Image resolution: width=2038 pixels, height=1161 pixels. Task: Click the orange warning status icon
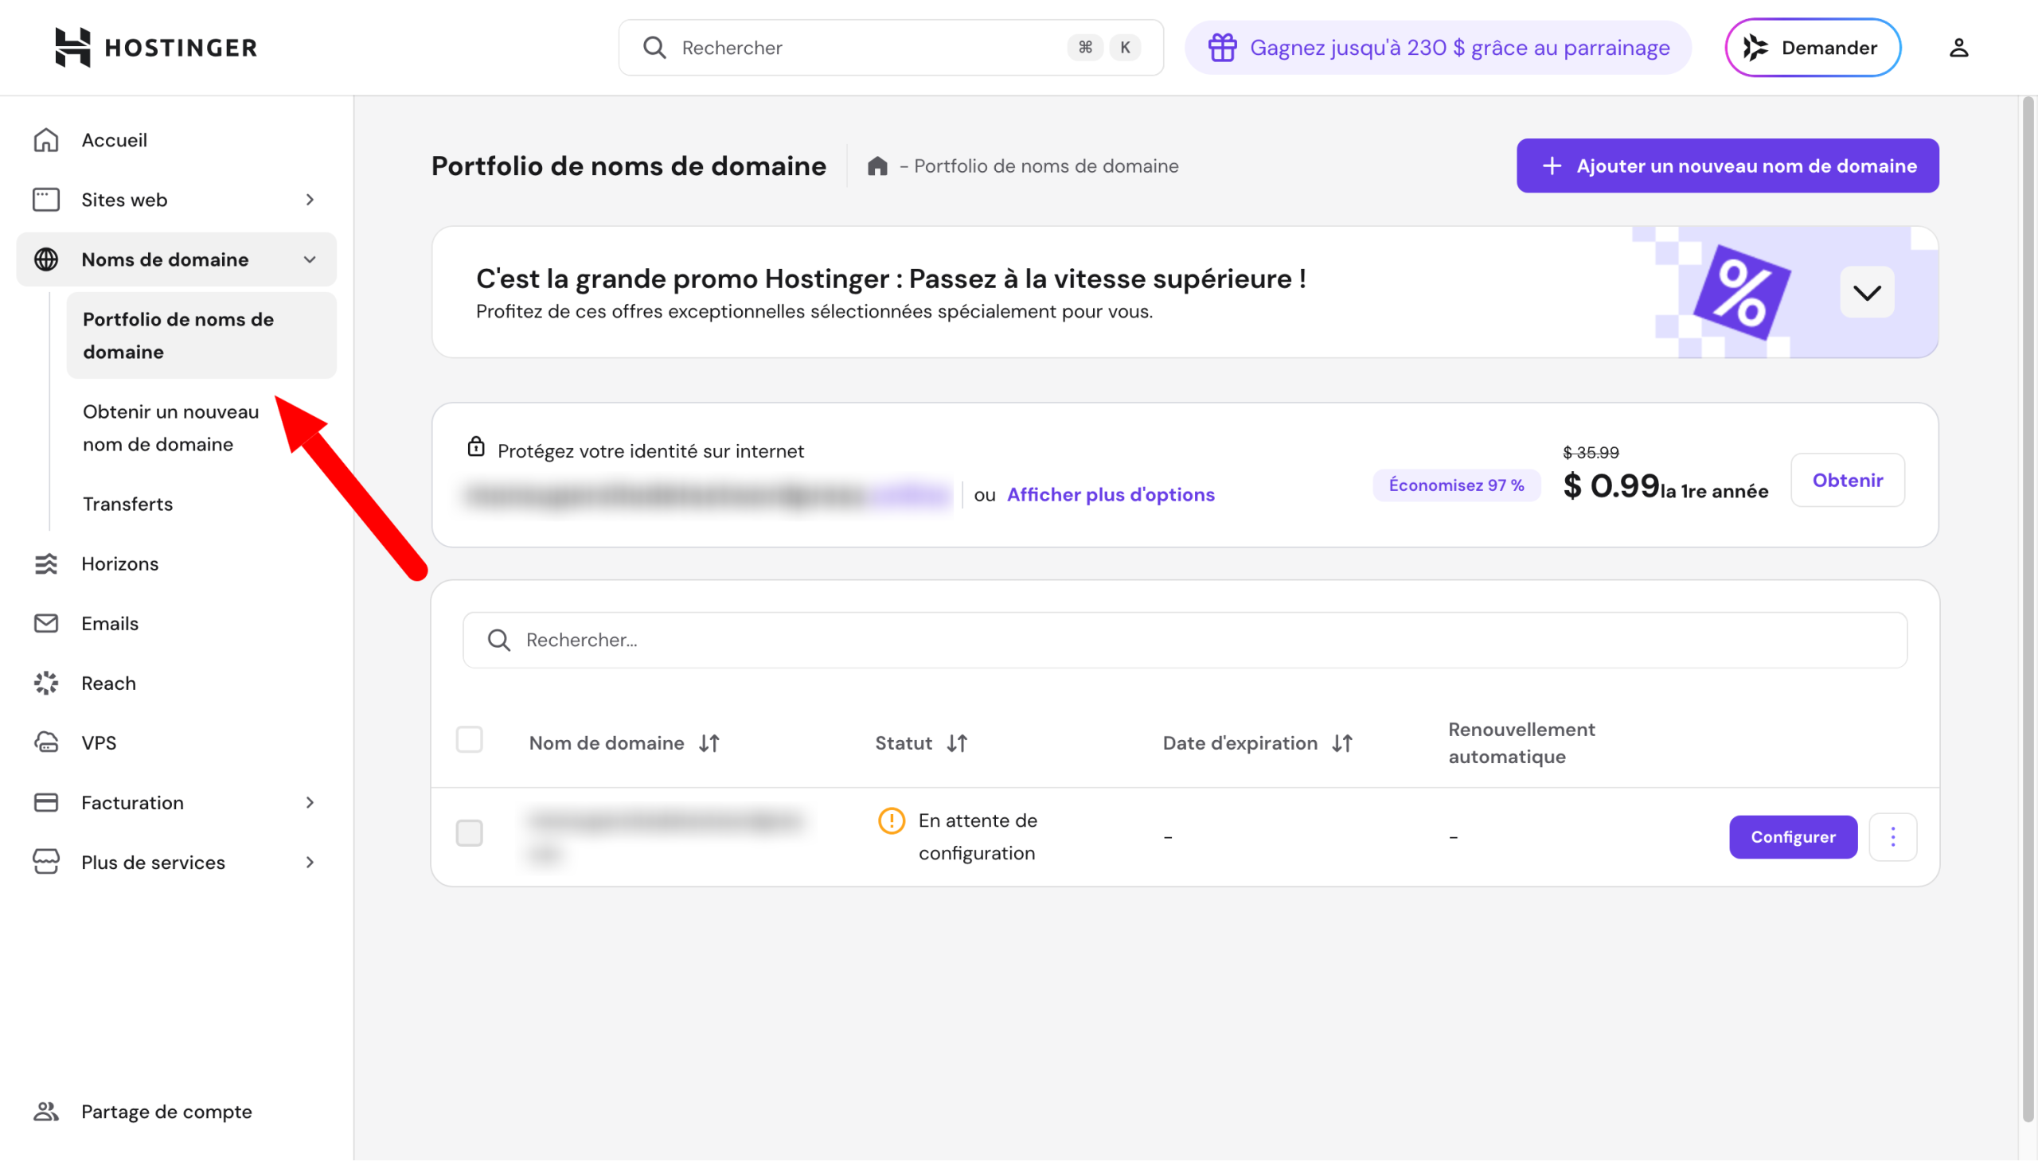pos(891,820)
